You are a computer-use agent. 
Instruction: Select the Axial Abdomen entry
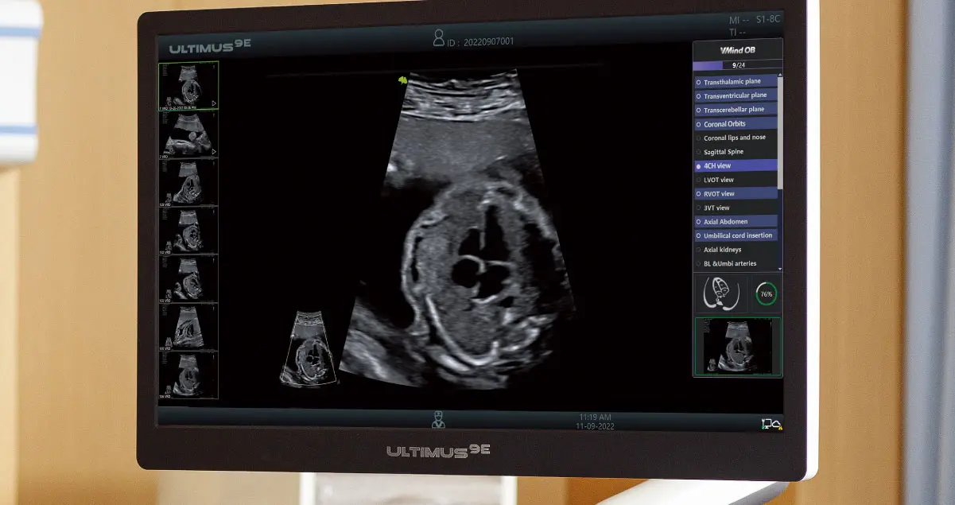736,221
